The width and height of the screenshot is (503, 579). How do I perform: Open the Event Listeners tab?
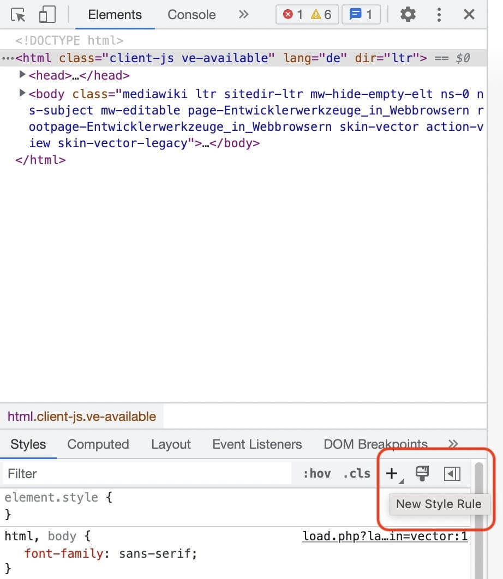tap(257, 444)
